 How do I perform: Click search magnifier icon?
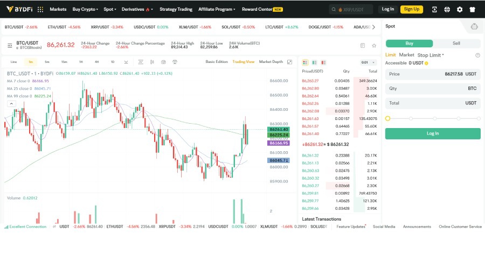pyautogui.click(x=334, y=10)
